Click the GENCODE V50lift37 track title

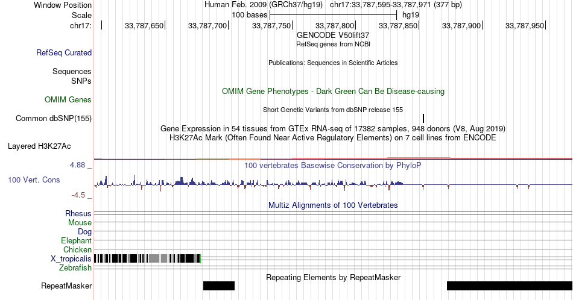point(333,35)
